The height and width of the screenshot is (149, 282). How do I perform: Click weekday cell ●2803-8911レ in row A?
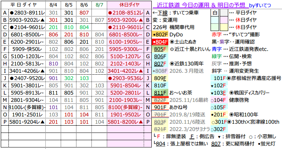point(27,13)
